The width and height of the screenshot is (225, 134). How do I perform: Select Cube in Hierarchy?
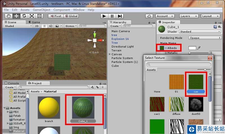115,66
